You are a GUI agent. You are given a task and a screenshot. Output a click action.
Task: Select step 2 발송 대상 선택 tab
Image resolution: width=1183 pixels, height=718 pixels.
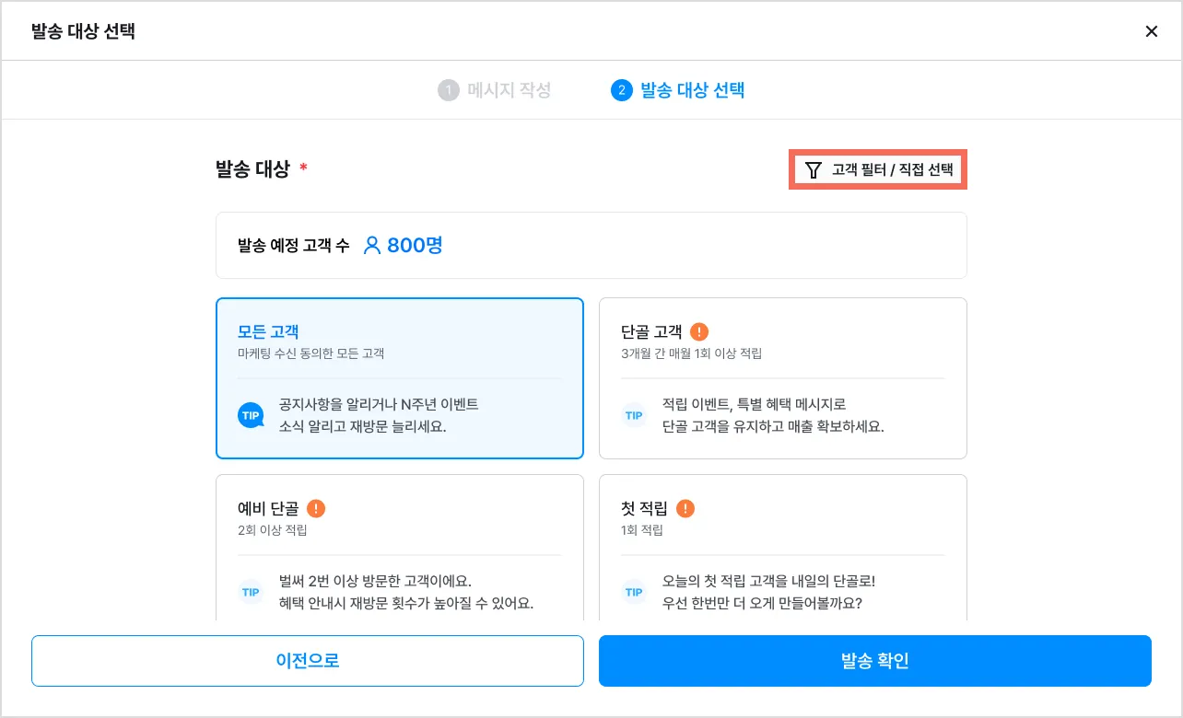tap(678, 90)
